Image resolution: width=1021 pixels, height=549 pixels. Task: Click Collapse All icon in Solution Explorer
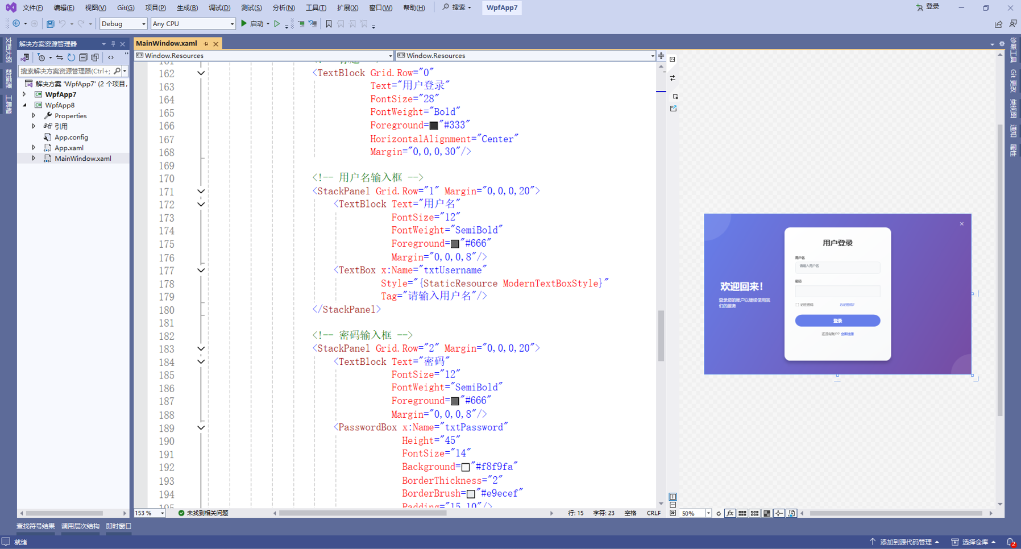coord(83,57)
